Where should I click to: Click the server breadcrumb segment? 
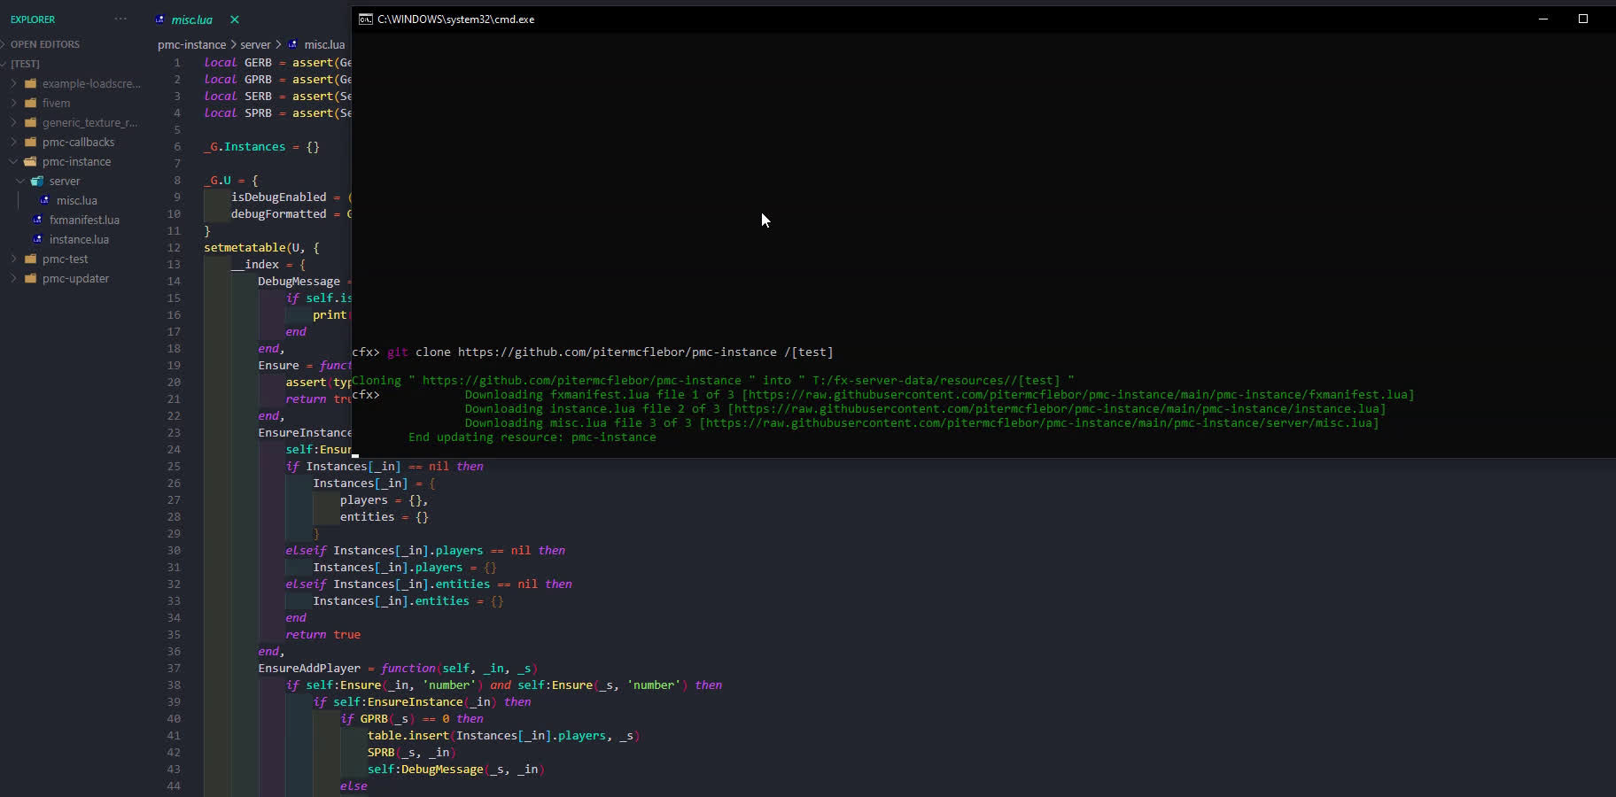point(255,44)
